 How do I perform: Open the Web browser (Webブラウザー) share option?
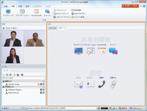click(x=78, y=14)
